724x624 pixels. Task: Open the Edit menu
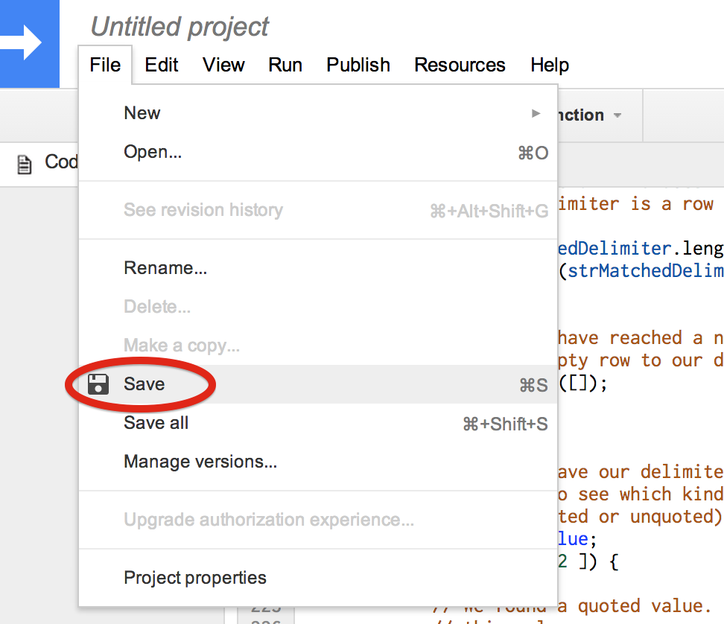click(x=162, y=65)
